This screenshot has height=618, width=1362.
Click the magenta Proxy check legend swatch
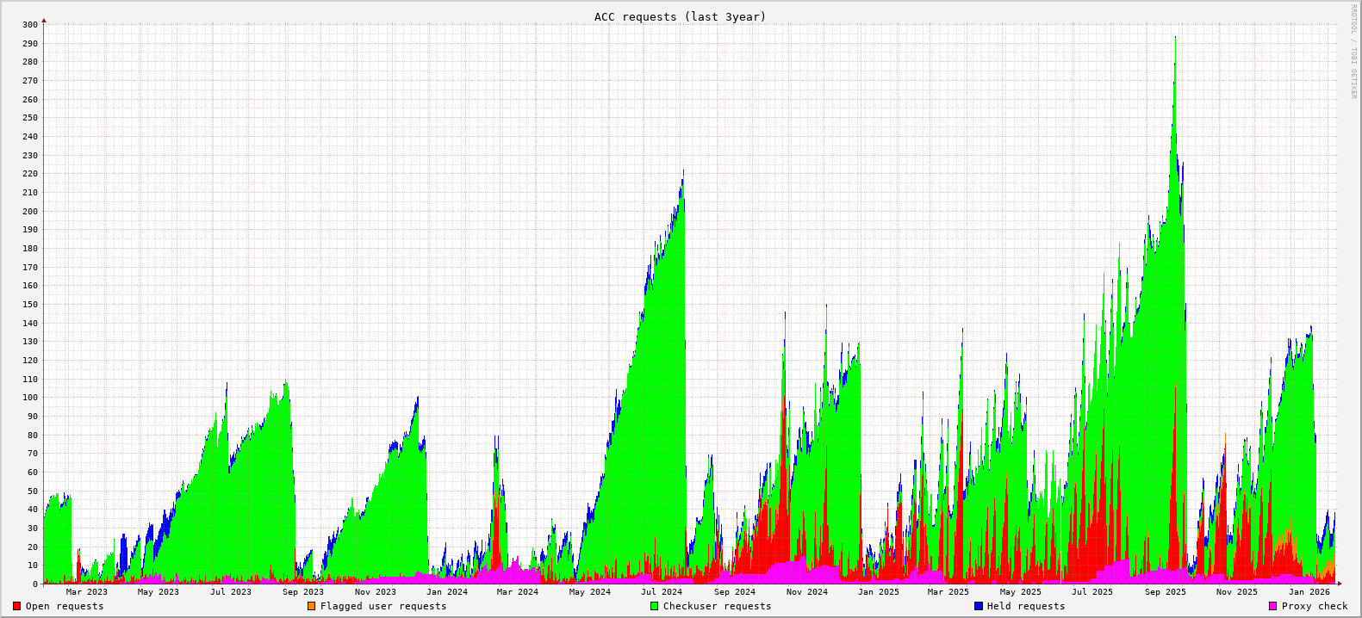point(1272,606)
